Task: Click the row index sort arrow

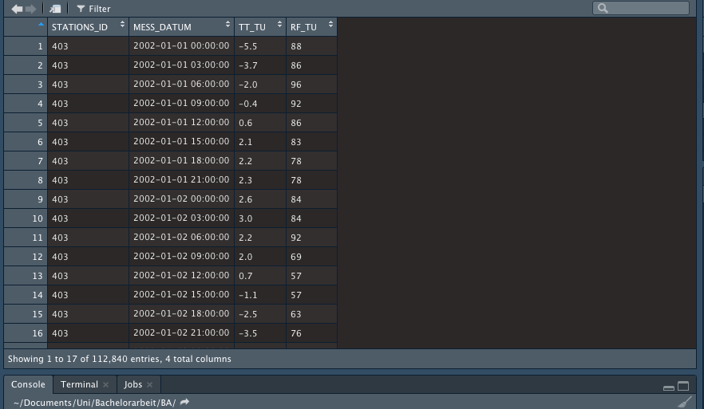Action: 41,26
